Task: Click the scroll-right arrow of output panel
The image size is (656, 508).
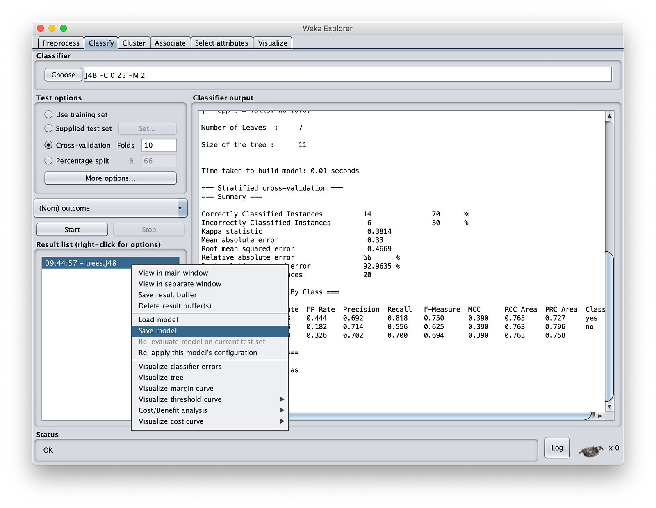Action: (x=600, y=416)
